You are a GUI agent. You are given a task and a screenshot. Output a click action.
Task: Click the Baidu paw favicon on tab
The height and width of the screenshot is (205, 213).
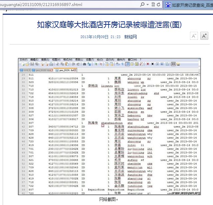point(168,5)
